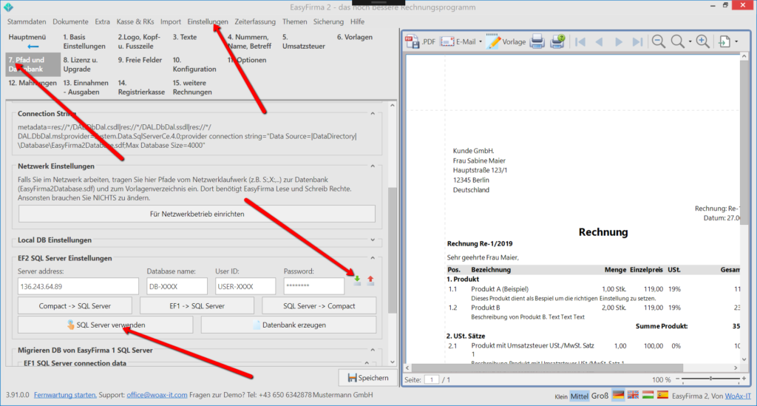The height and width of the screenshot is (406, 757).
Task: Jump to last page
Action: coord(638,42)
